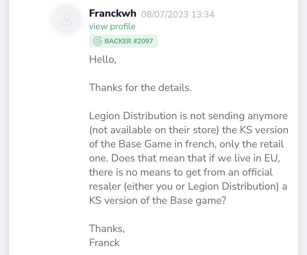Click the word 'official' in the comment
The width and height of the screenshot is (307, 255).
257,172
